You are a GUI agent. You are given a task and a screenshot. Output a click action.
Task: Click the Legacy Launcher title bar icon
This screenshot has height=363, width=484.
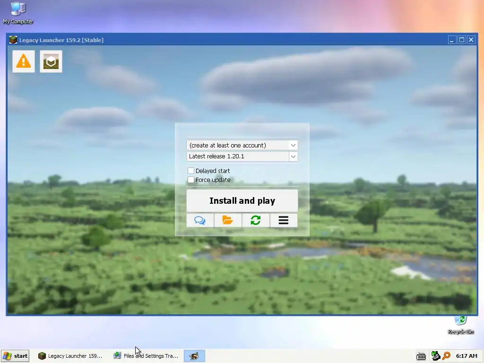coord(13,40)
